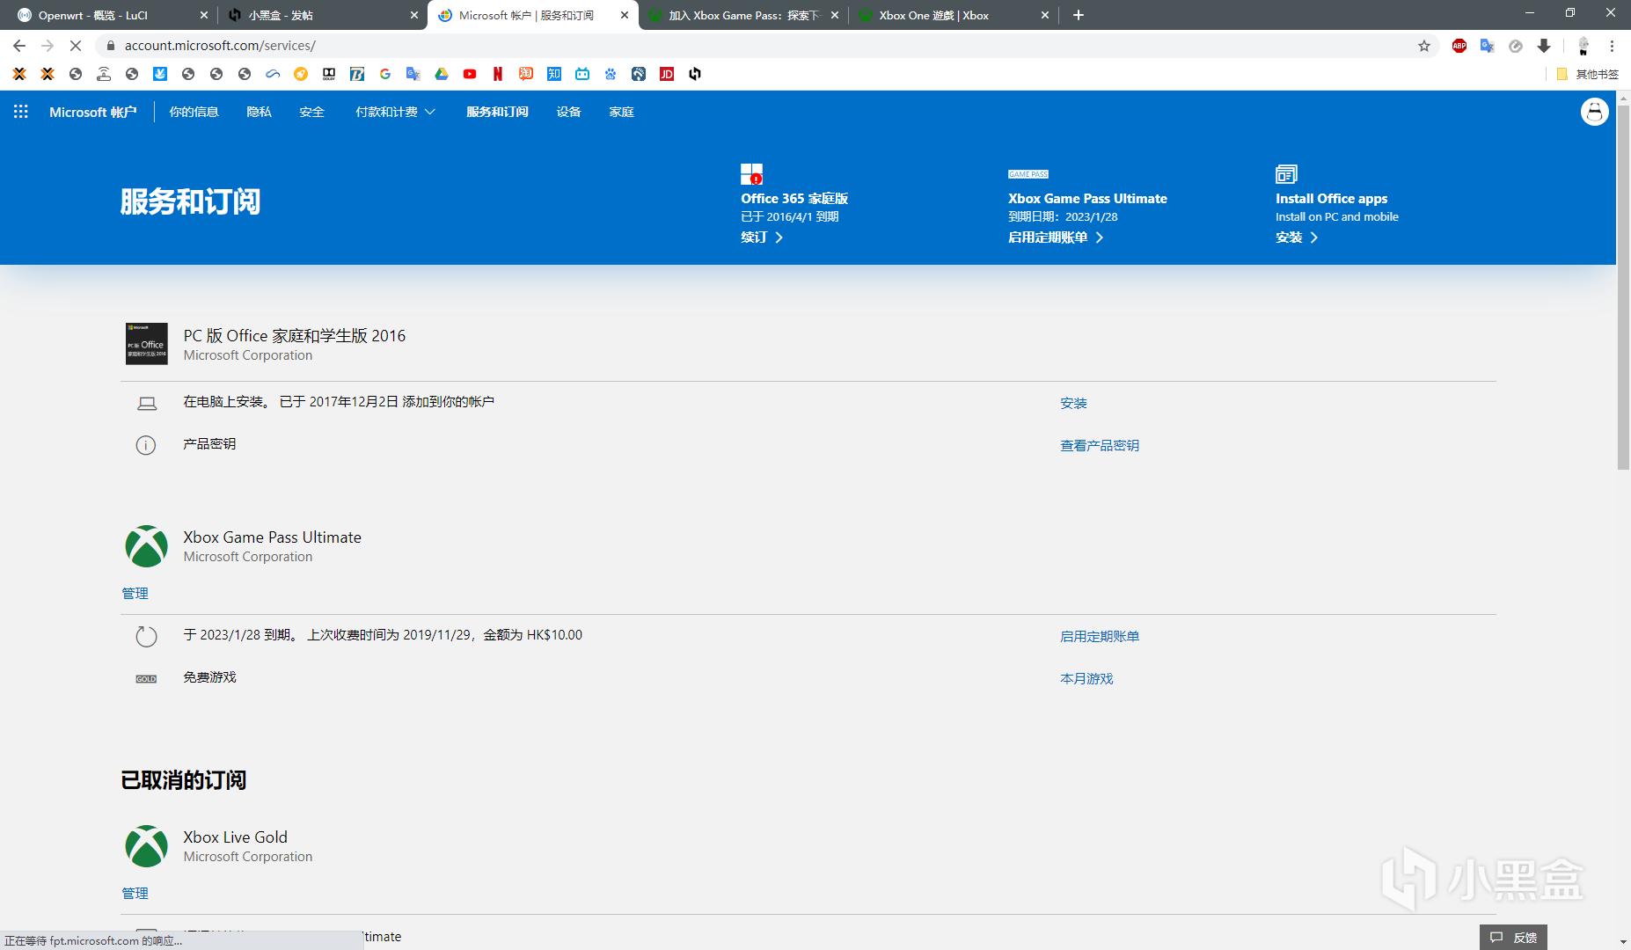The width and height of the screenshot is (1631, 950).
Task: Click the Office 365 家庭版 header title
Action: [794, 199]
